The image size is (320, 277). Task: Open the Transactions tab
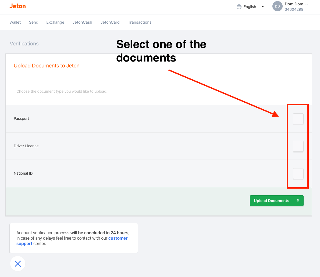click(x=140, y=22)
